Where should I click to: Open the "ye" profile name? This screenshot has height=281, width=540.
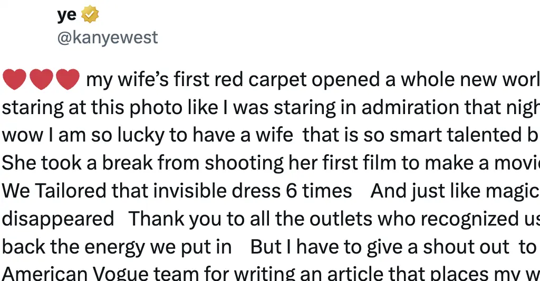(67, 16)
